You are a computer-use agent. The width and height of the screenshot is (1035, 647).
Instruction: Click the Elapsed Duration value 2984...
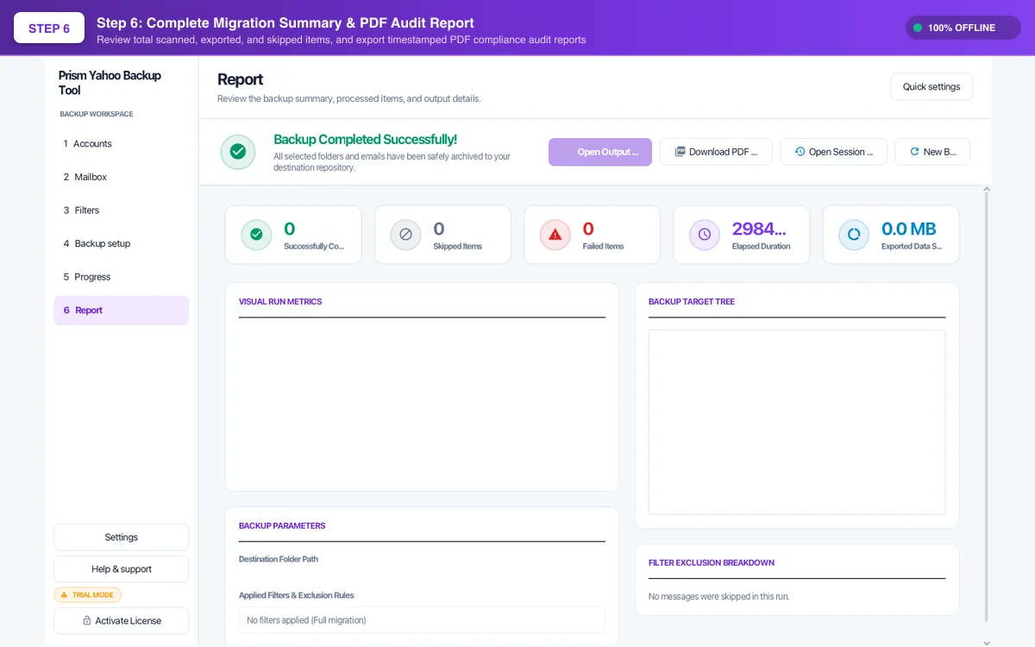click(759, 229)
